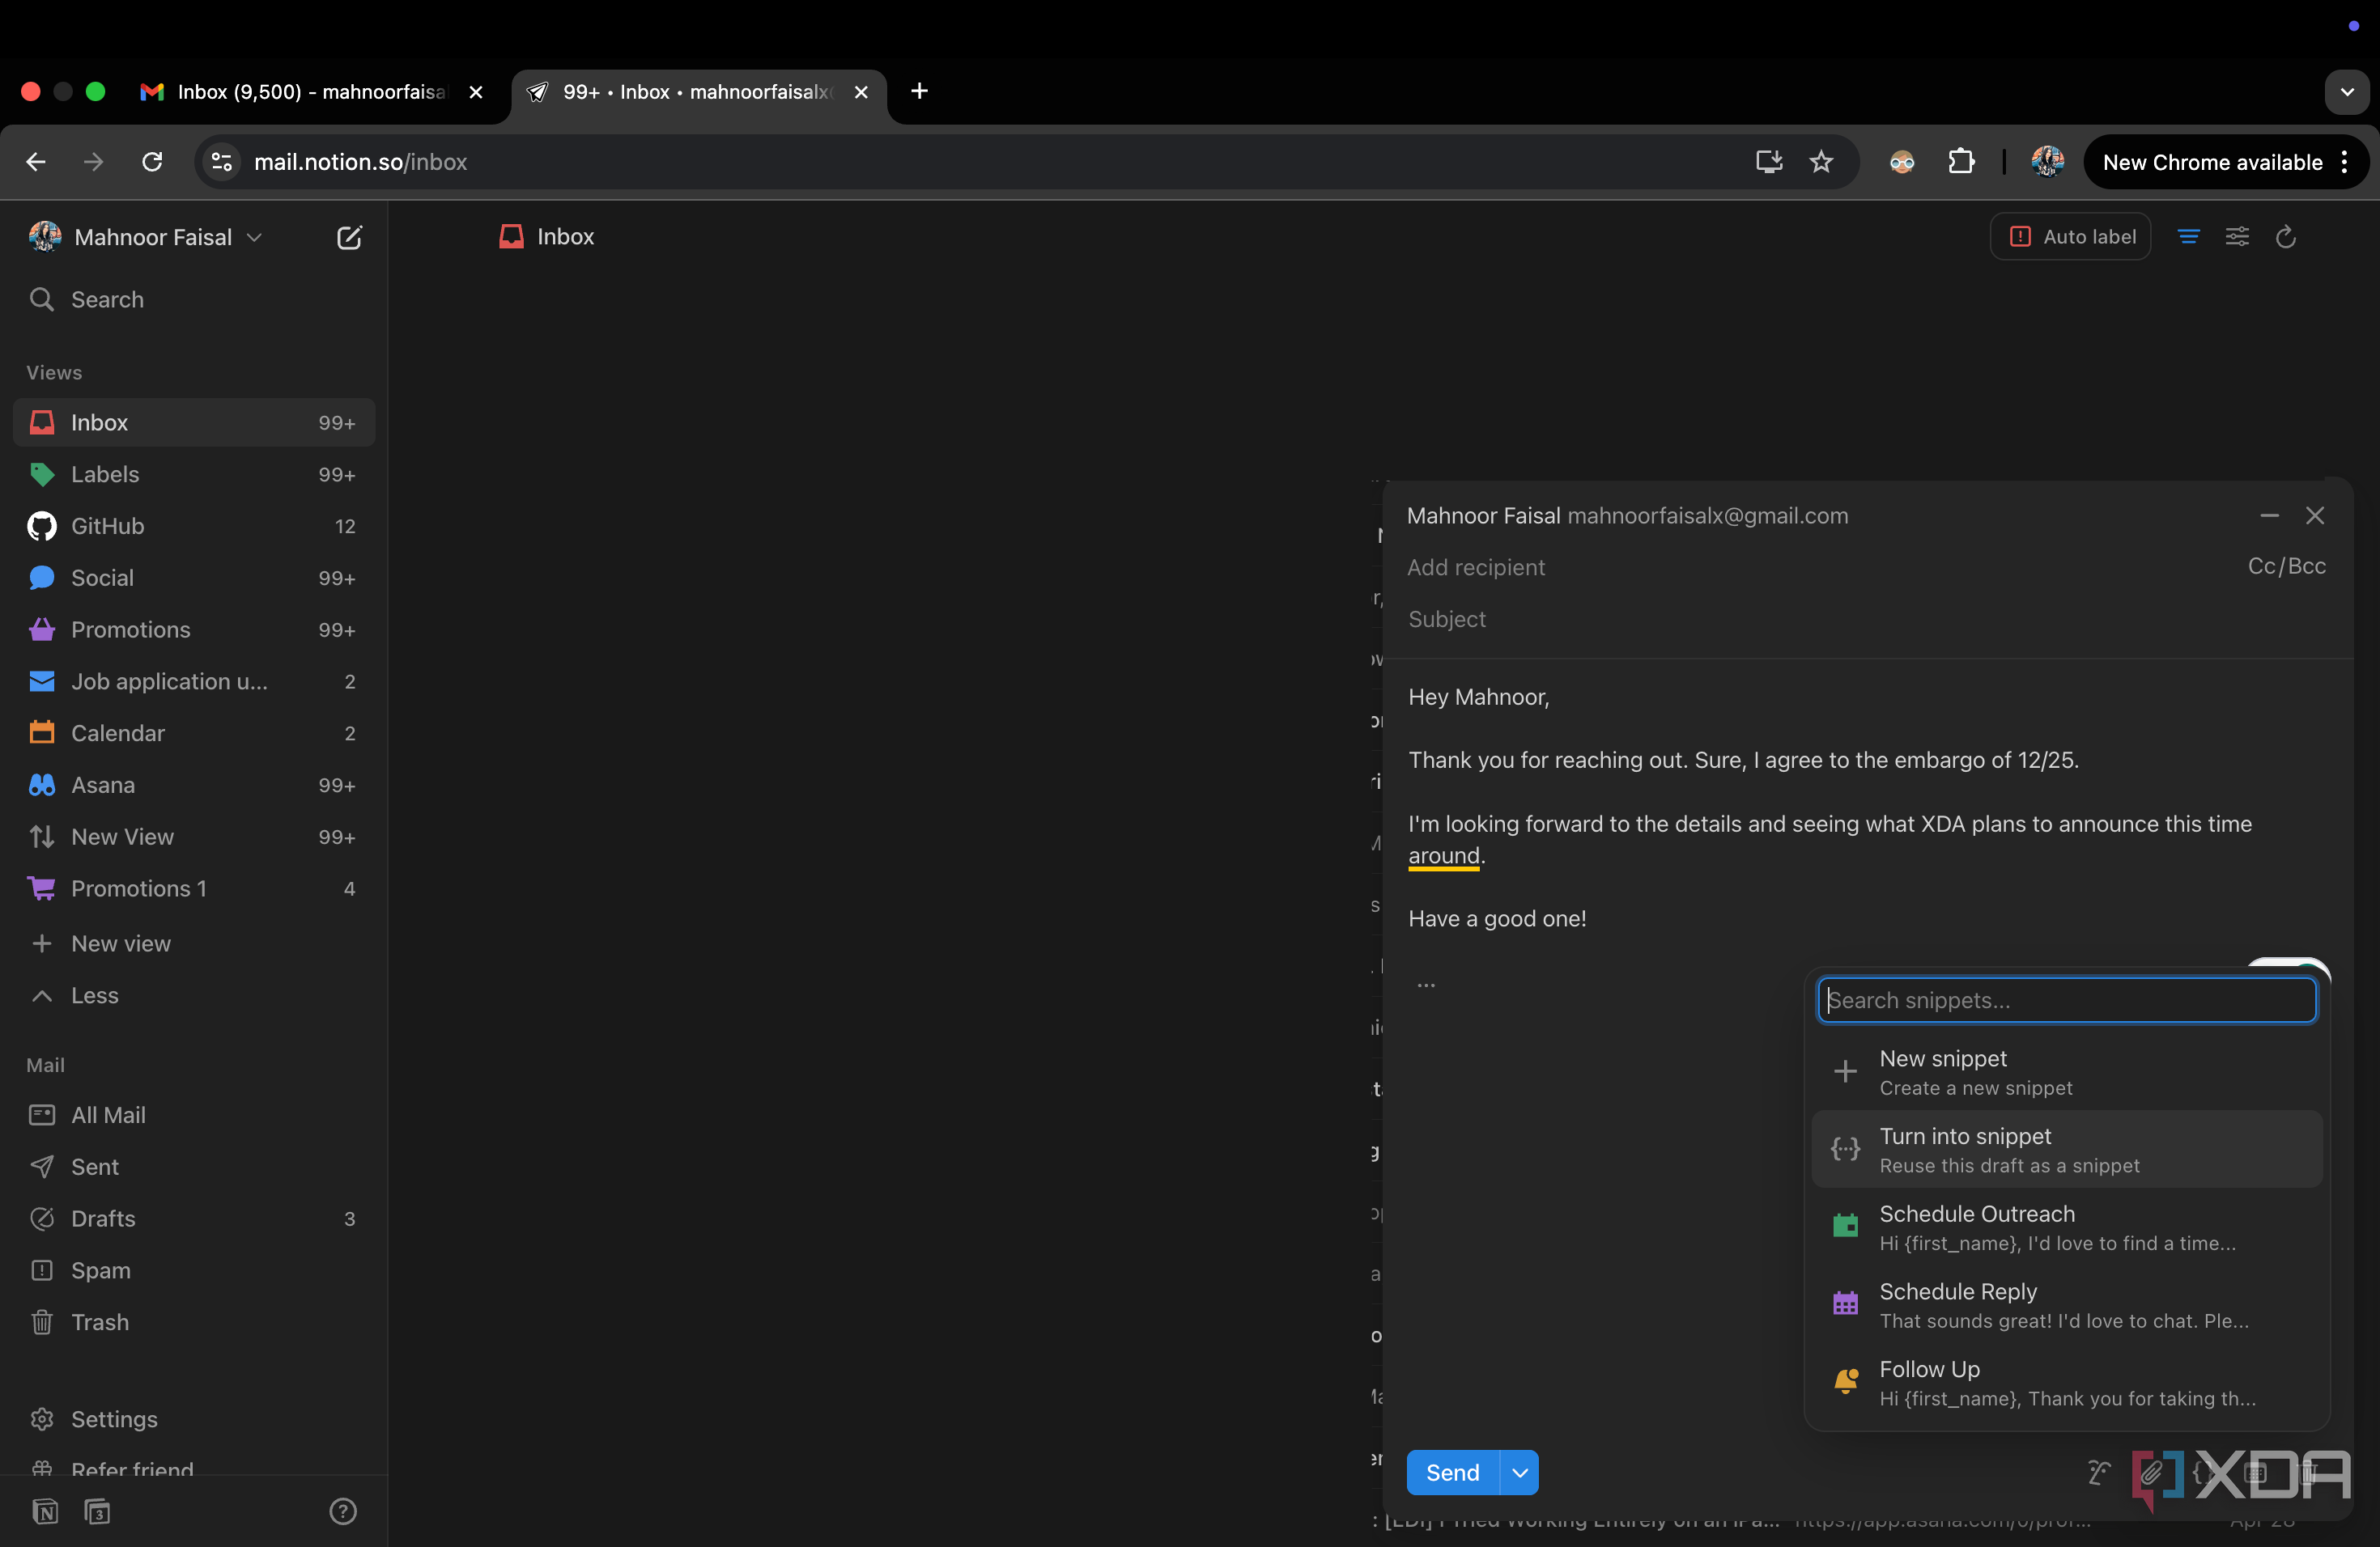Select Turn into snippet option
Image resolution: width=2380 pixels, height=1547 pixels.
(2067, 1149)
